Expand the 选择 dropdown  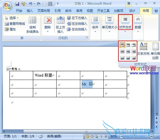point(12,18)
